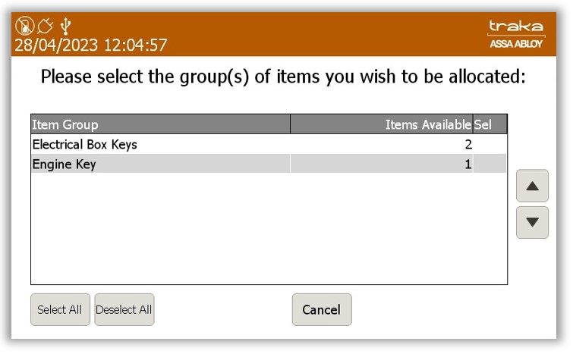Image resolution: width=573 pixels, height=354 pixels.
Task: Click the Item Group column header
Action: (x=160, y=124)
